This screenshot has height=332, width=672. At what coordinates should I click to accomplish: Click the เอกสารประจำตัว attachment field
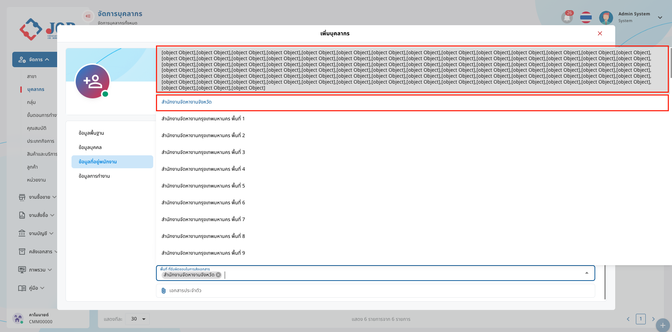tap(375, 291)
